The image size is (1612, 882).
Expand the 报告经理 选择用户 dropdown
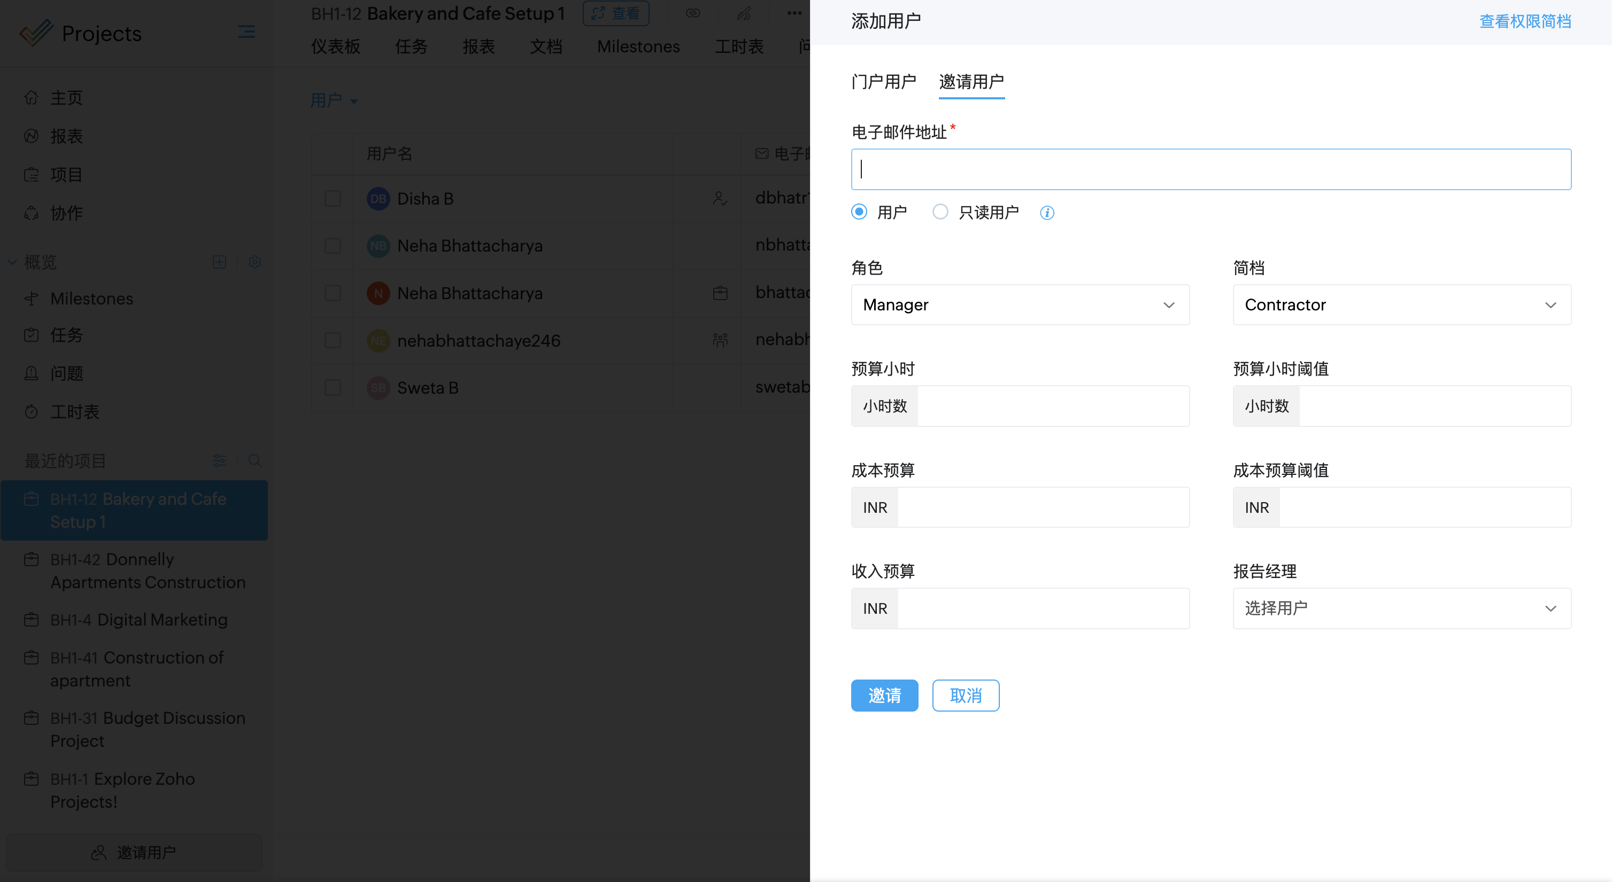1401,608
